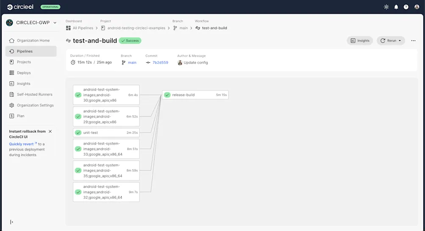Viewport: 425px width, 231px height.
Task: Dismiss the Instant rollback promo
Action: click(x=50, y=131)
